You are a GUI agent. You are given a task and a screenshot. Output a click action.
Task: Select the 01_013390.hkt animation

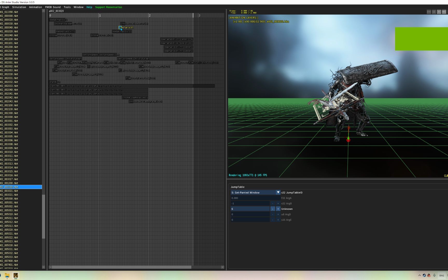pos(9,12)
